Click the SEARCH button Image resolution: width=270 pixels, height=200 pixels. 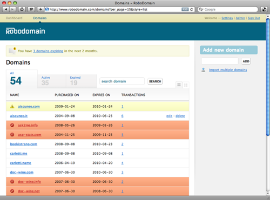click(155, 81)
